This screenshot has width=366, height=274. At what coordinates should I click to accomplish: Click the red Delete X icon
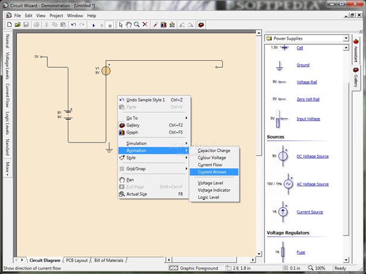pyautogui.click(x=145, y=25)
